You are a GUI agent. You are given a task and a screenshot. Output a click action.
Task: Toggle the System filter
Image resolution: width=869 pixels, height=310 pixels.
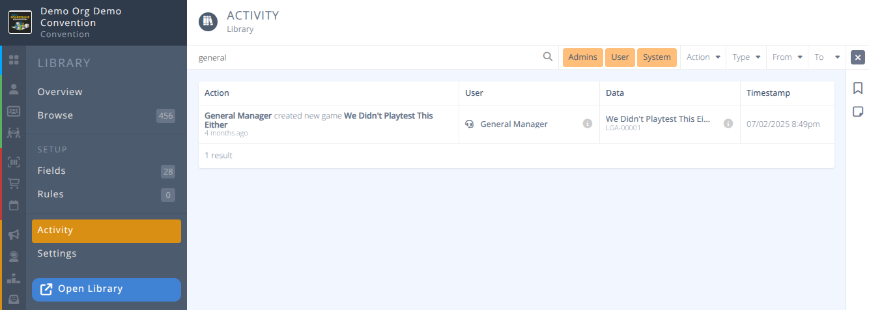(657, 57)
